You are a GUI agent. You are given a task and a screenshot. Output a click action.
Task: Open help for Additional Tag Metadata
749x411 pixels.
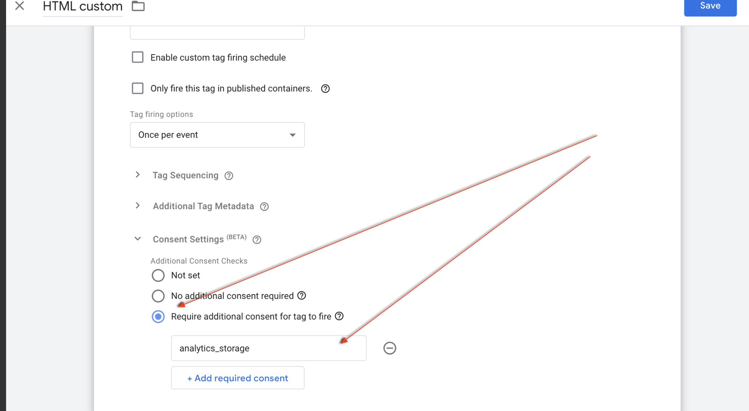pyautogui.click(x=264, y=206)
